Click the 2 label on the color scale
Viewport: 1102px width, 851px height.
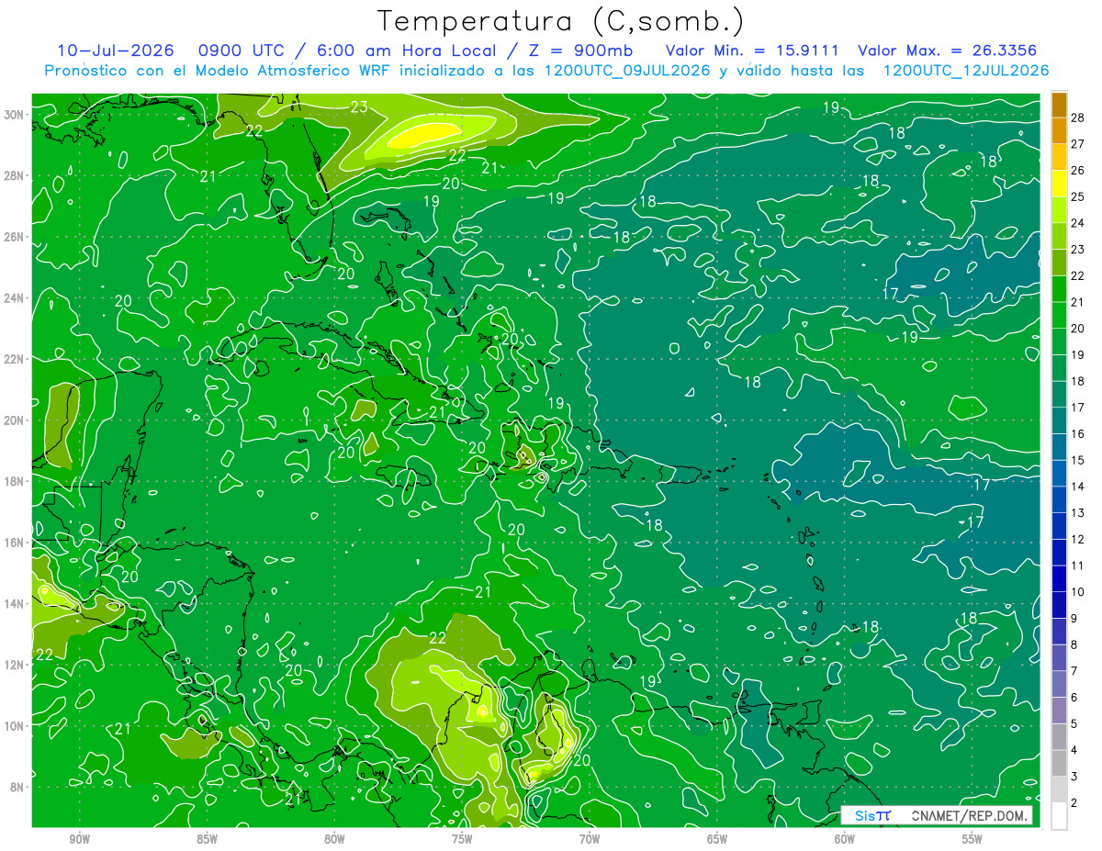coord(1074,803)
